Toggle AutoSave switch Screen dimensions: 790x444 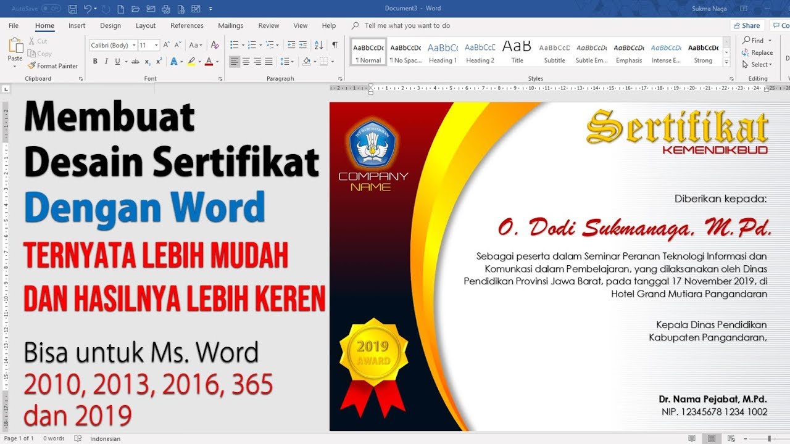tap(51, 9)
